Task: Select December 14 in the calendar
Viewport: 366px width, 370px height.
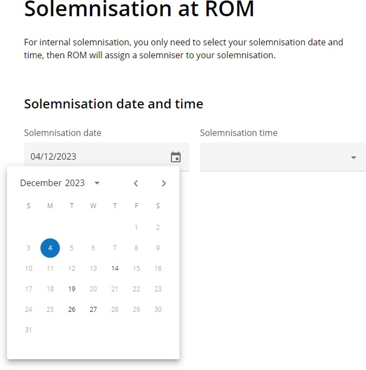Action: (115, 268)
